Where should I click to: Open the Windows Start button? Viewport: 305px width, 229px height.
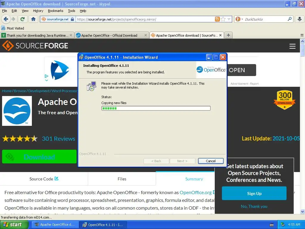pyautogui.click(x=14, y=225)
